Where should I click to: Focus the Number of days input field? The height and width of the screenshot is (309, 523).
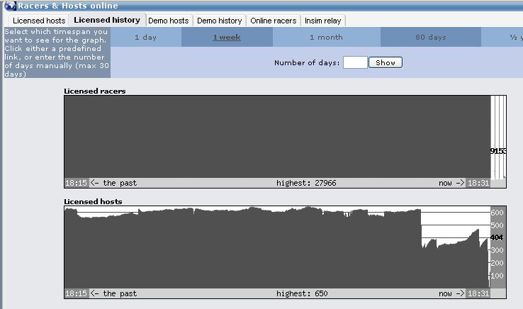point(355,62)
